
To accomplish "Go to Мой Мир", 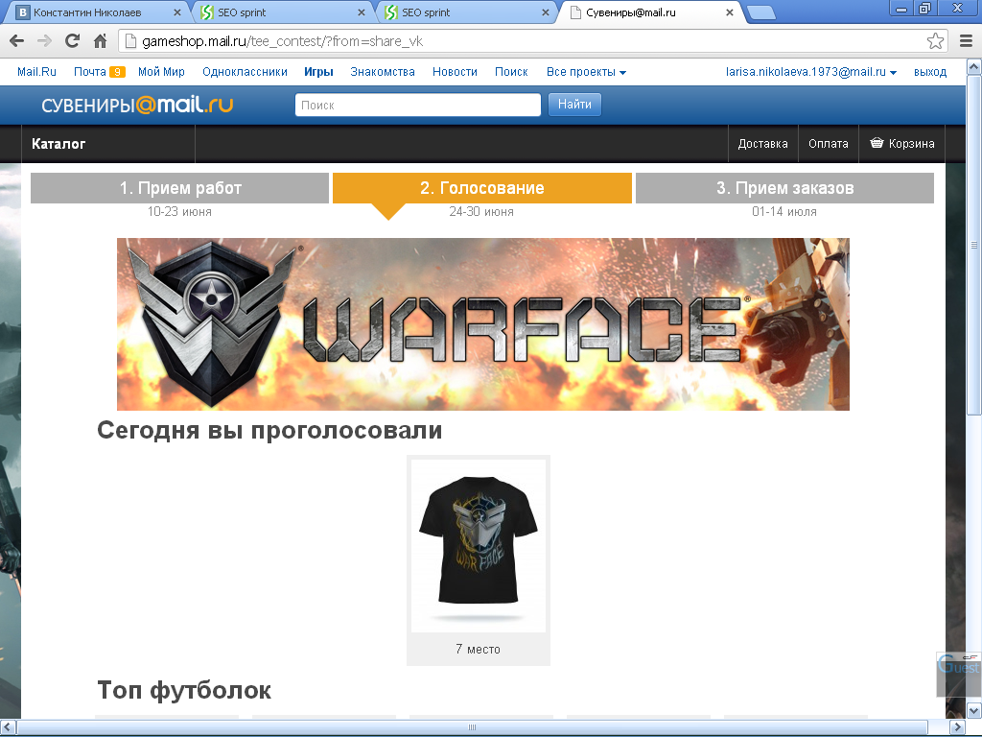I will pyautogui.click(x=161, y=72).
